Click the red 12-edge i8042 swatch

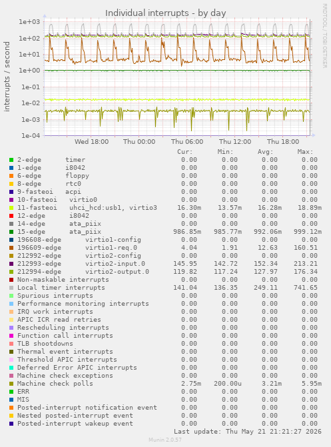pos(11,216)
